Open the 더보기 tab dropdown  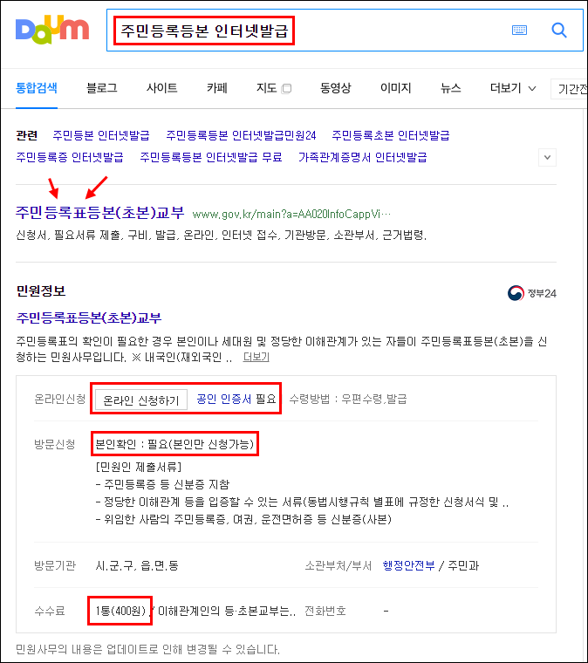513,88
